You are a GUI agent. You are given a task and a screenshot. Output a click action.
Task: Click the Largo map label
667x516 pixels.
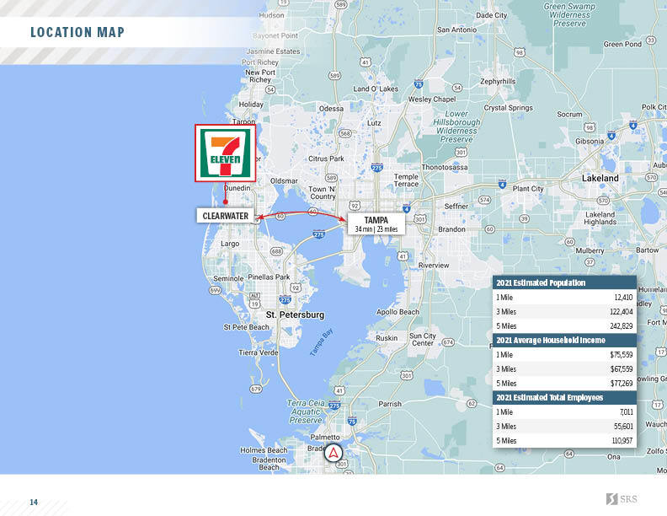pos(230,244)
